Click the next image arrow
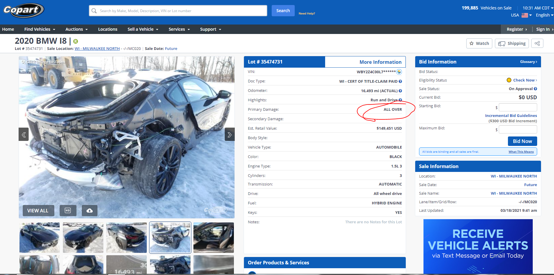The image size is (554, 275). [x=229, y=134]
